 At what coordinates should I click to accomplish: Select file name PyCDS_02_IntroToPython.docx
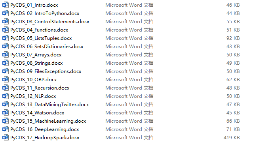click(45, 13)
